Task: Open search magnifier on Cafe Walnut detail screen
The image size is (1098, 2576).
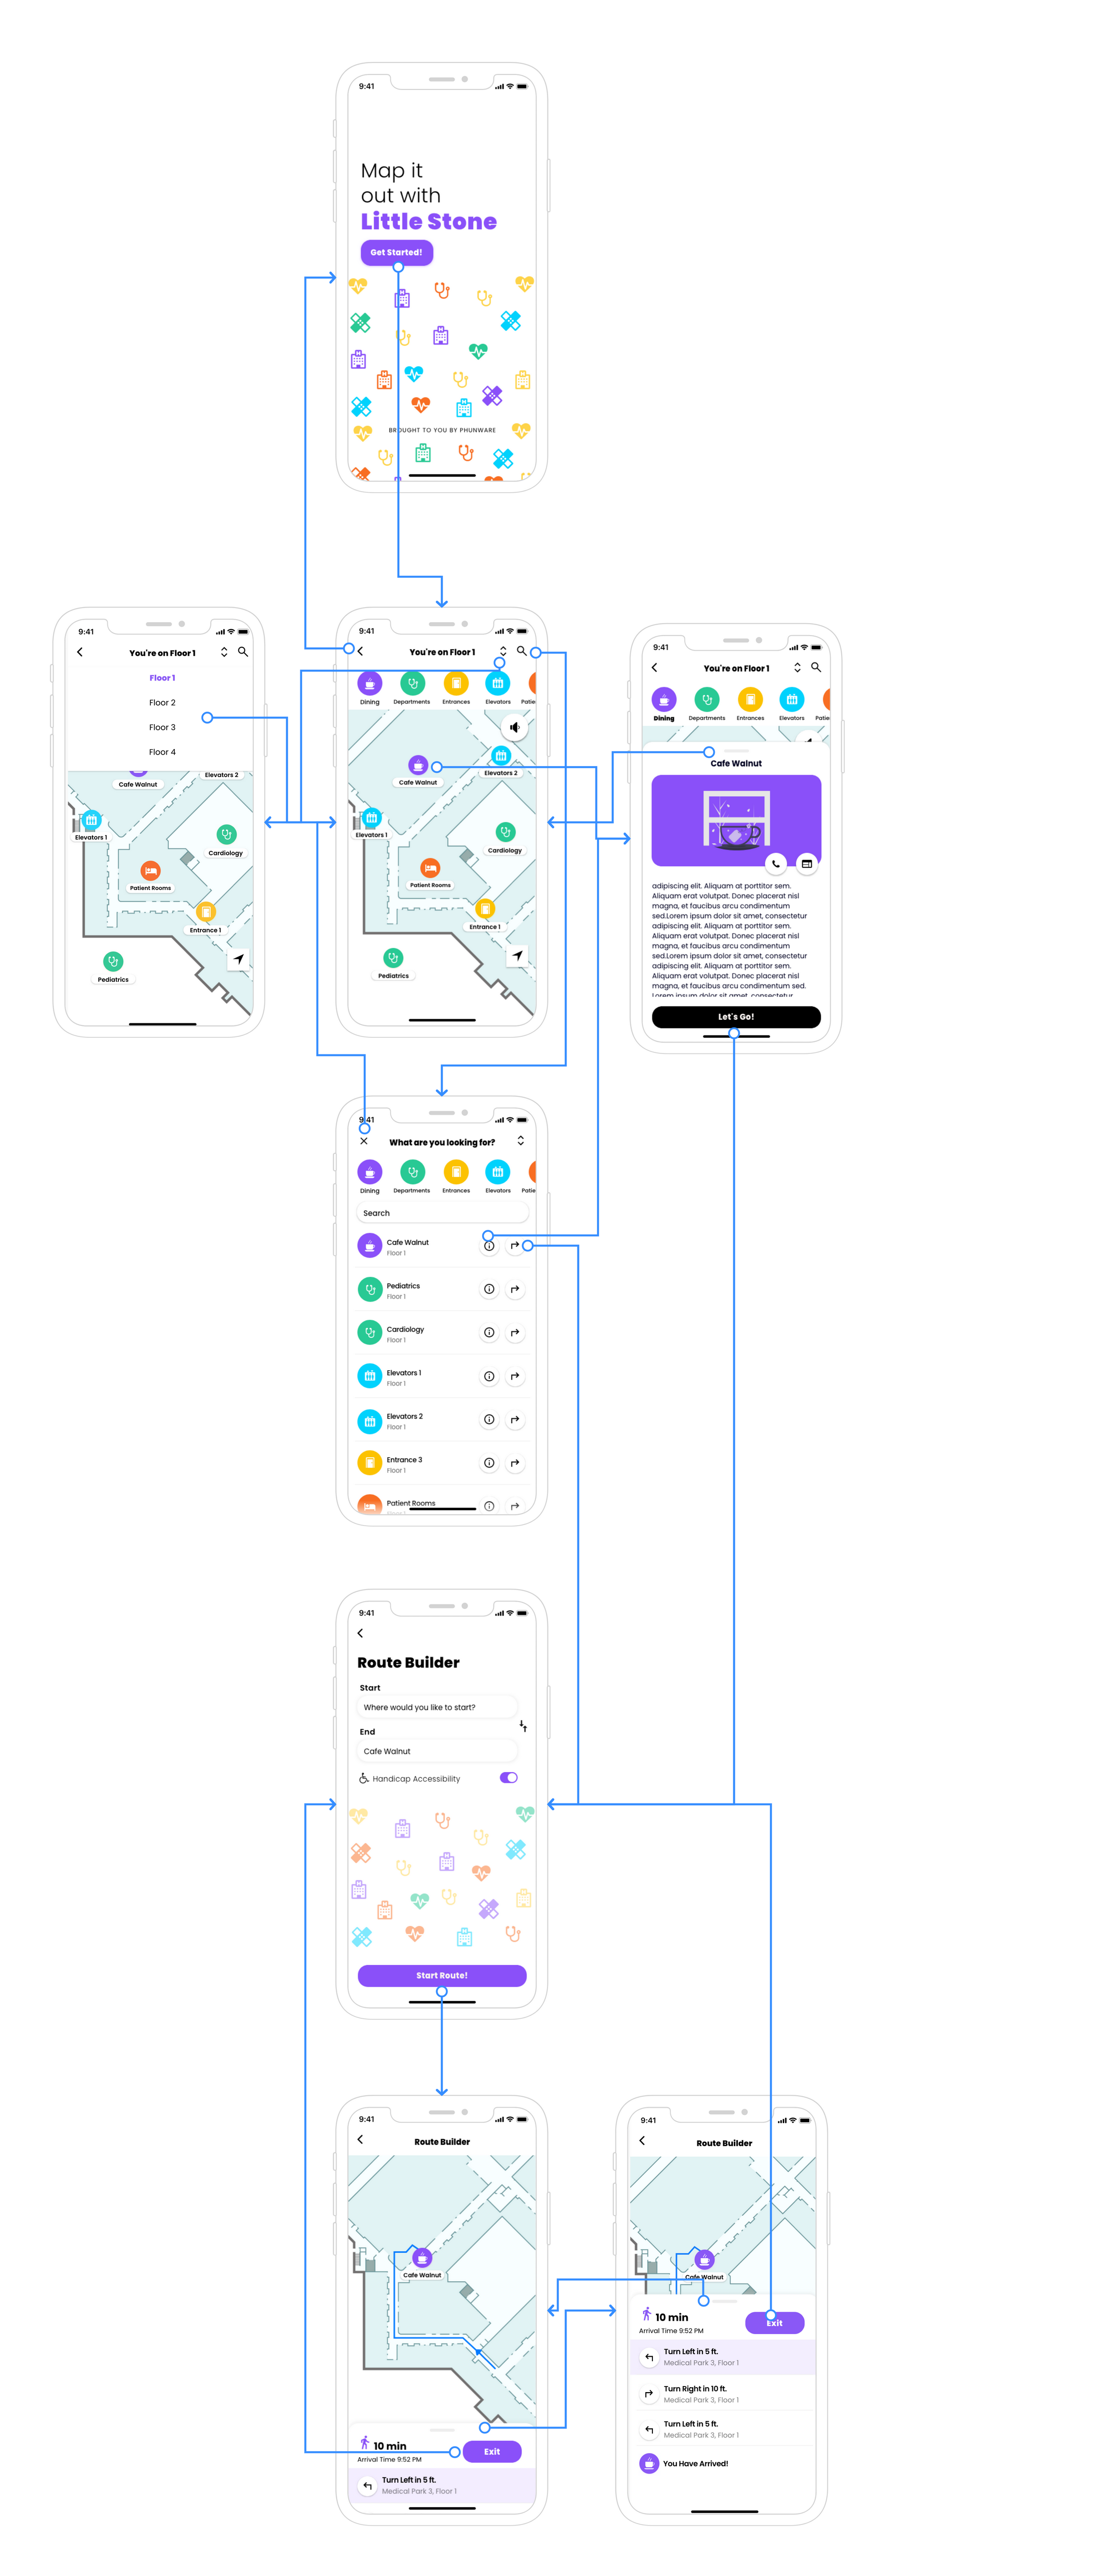Action: [816, 667]
